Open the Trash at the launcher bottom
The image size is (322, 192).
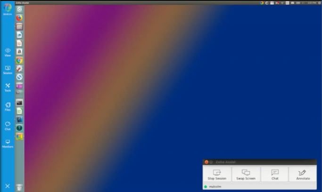pyautogui.click(x=19, y=187)
